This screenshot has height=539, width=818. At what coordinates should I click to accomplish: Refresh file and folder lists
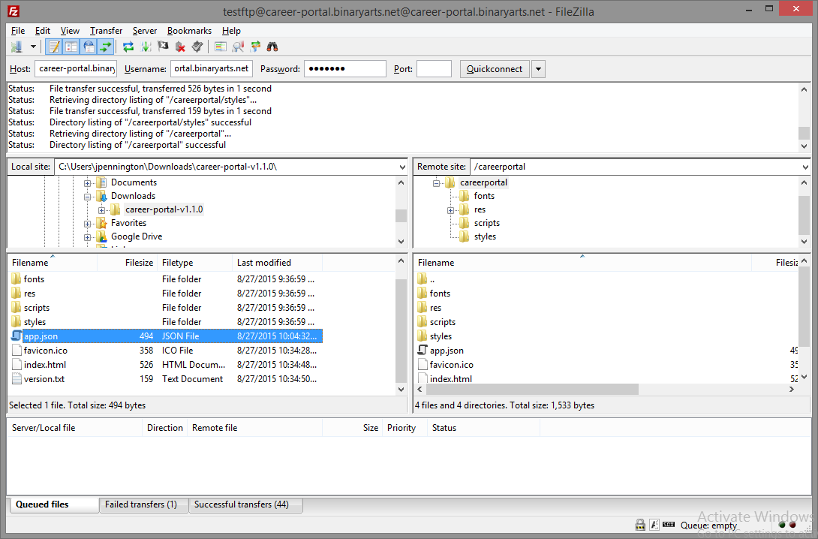click(x=128, y=47)
